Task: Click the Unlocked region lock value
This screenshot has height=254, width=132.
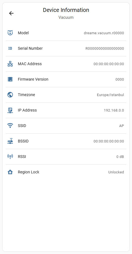Action: (x=116, y=172)
